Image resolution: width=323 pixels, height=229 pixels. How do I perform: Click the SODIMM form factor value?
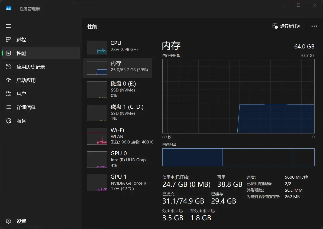(x=293, y=190)
